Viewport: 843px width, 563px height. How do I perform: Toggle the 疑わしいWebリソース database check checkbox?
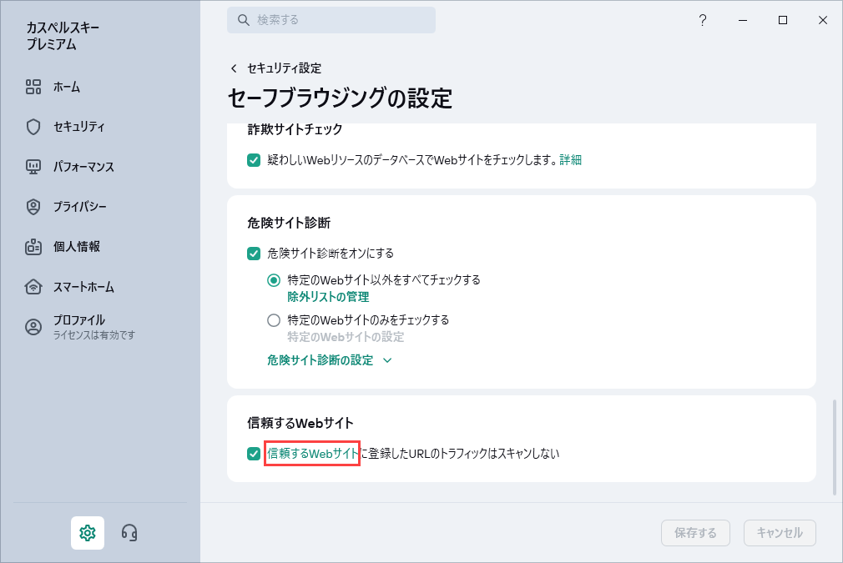(254, 160)
